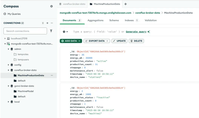Screen dimensions: 199x118
Task: Click mongodb-coreflux-test breadcrumb link
Action: point(95,13)
